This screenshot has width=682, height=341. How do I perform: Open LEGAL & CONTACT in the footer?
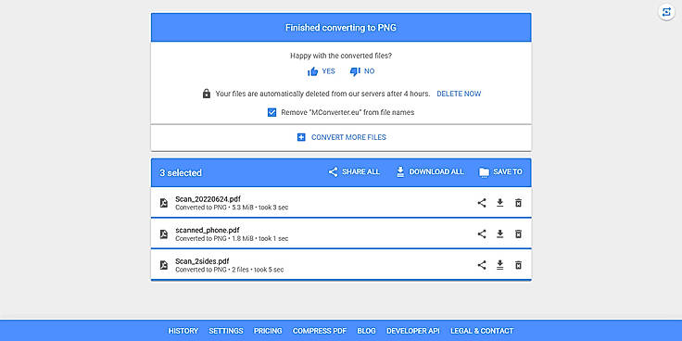(482, 331)
